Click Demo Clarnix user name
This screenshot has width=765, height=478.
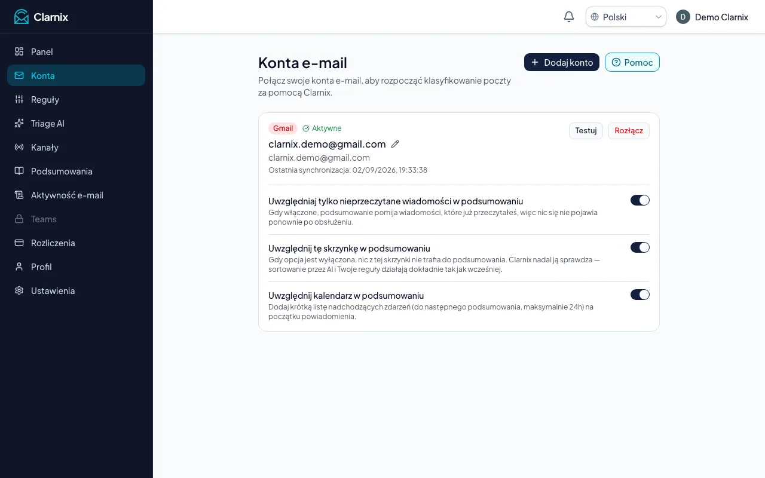[x=721, y=17]
